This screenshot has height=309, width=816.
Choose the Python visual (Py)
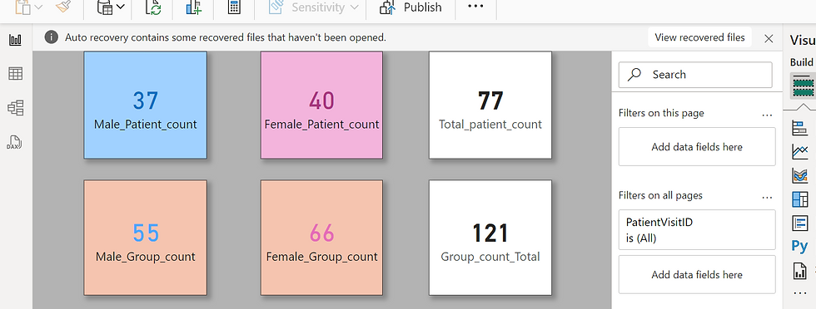click(x=799, y=246)
